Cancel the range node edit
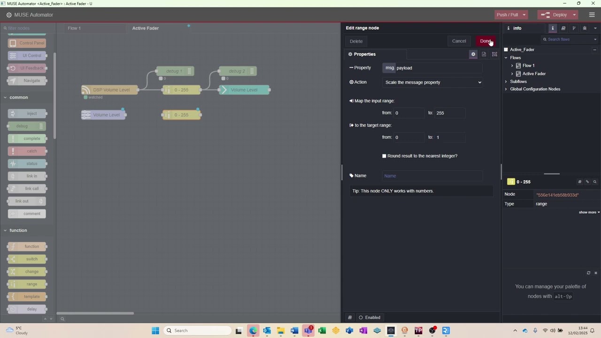Screen dimensions: 601x338 point(459,41)
